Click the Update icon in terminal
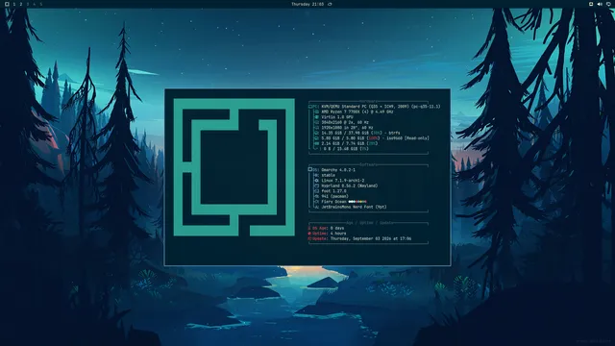The image size is (615, 346). pyautogui.click(x=309, y=238)
